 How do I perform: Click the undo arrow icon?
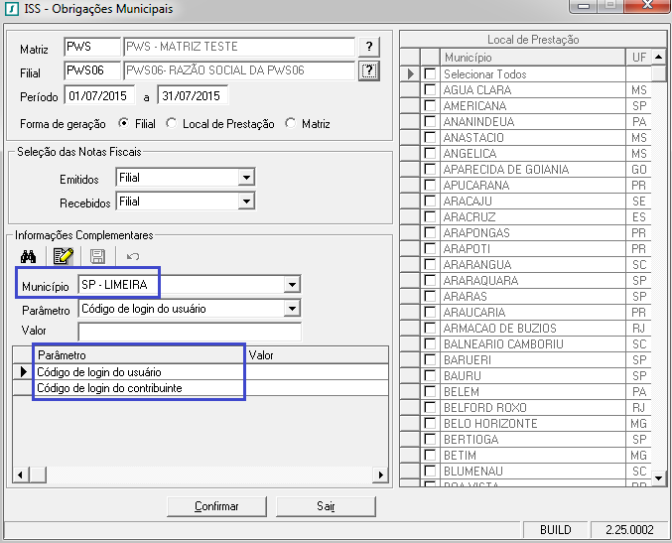133,257
